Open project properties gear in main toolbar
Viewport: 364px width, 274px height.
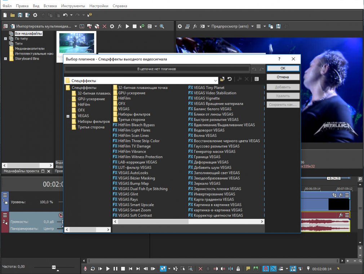(35, 15)
